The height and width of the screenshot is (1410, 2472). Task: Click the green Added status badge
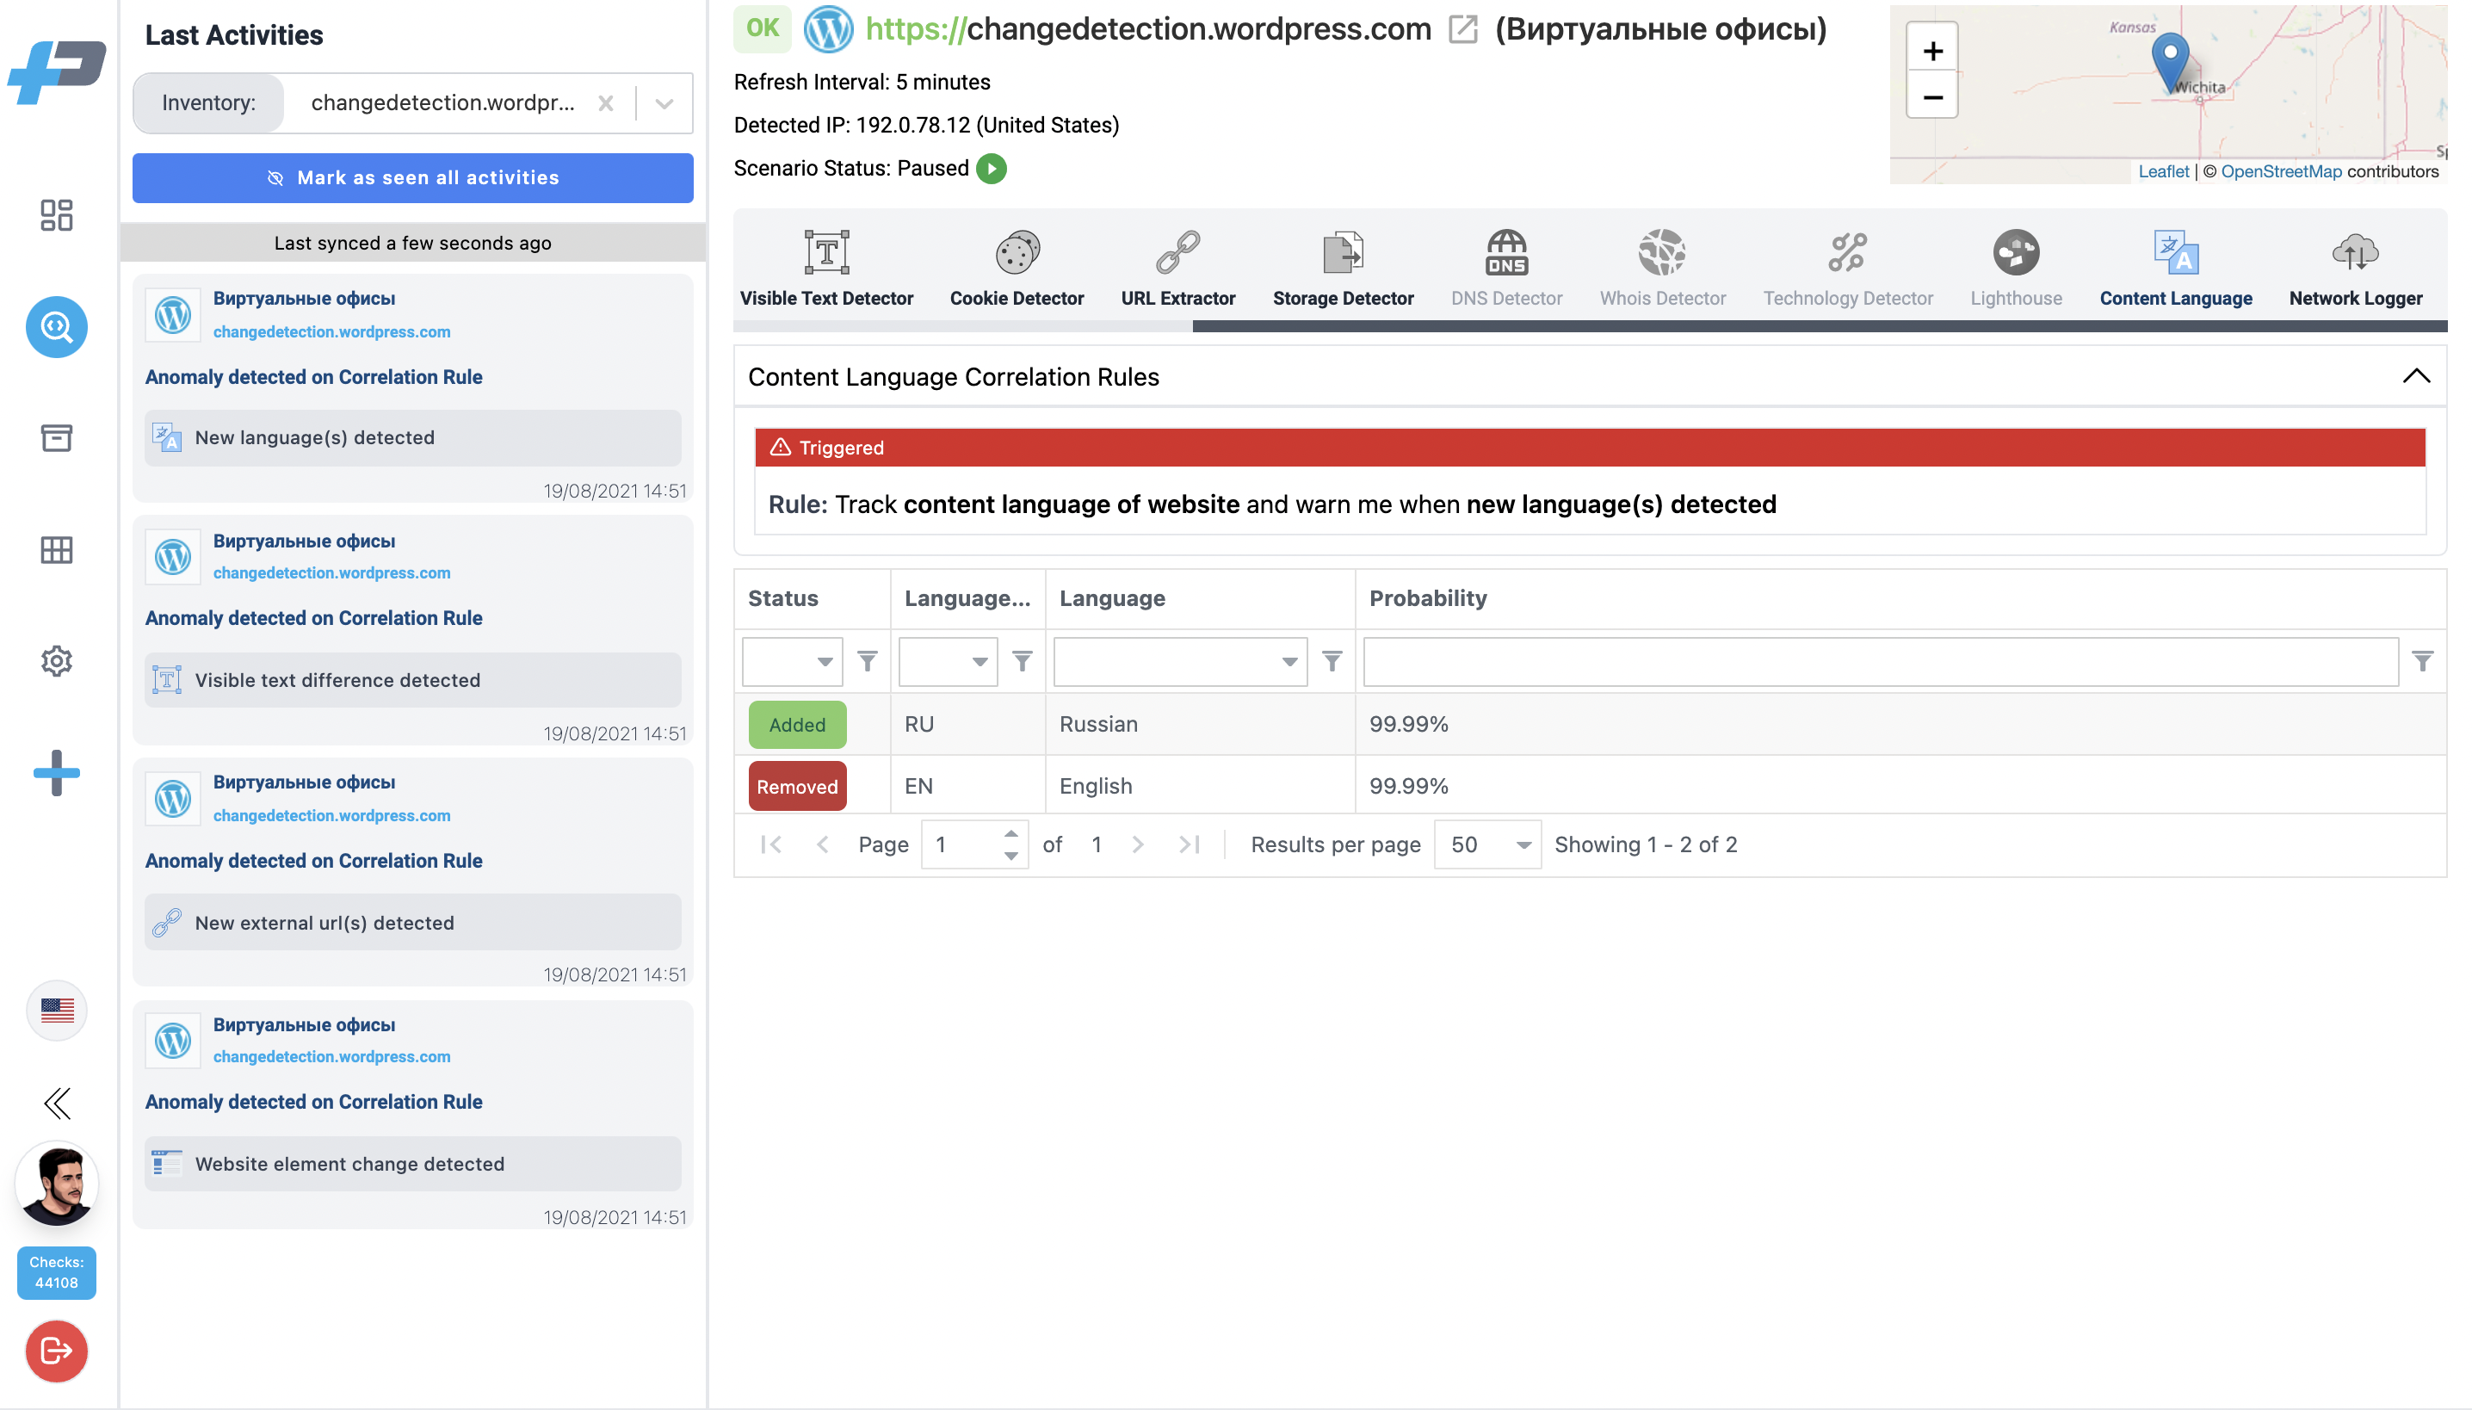(x=797, y=725)
